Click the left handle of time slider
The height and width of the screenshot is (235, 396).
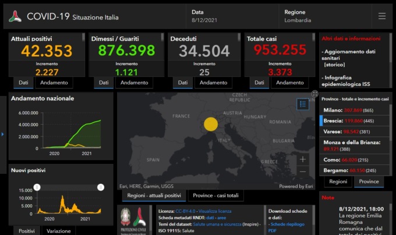pos(37,187)
